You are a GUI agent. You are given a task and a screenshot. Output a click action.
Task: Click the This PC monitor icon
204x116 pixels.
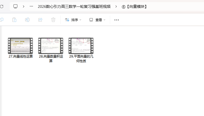click(x=15, y=6)
